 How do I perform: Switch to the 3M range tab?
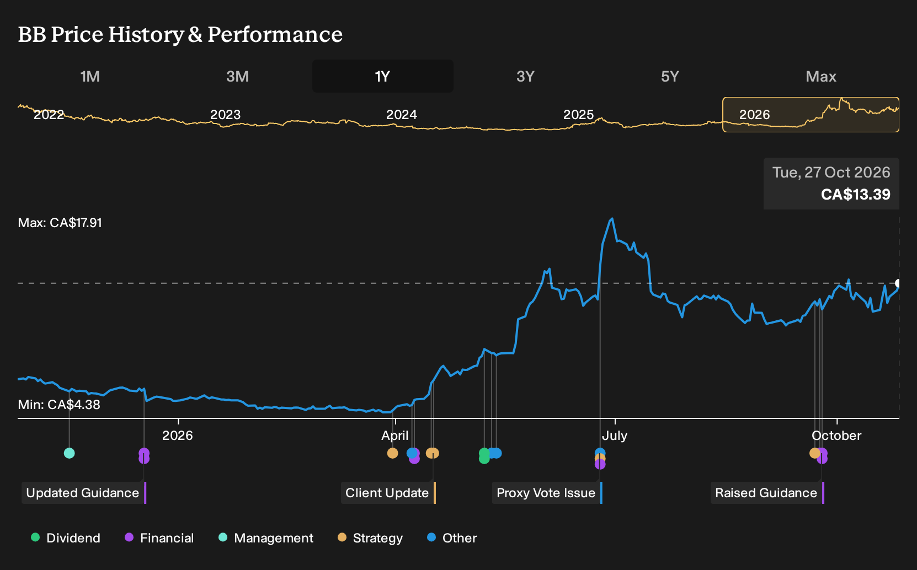tap(237, 76)
